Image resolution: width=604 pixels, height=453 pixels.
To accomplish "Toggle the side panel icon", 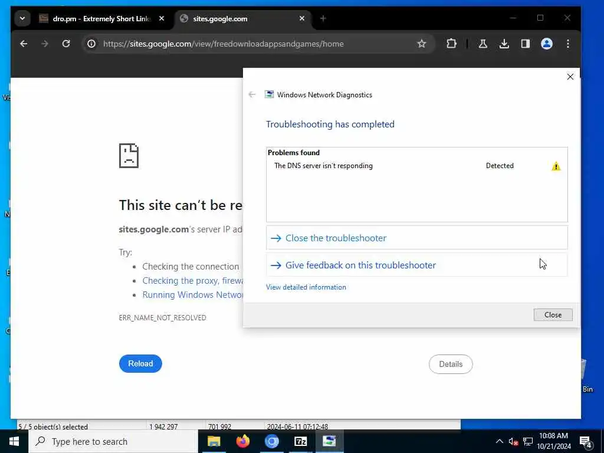I will pyautogui.click(x=526, y=44).
